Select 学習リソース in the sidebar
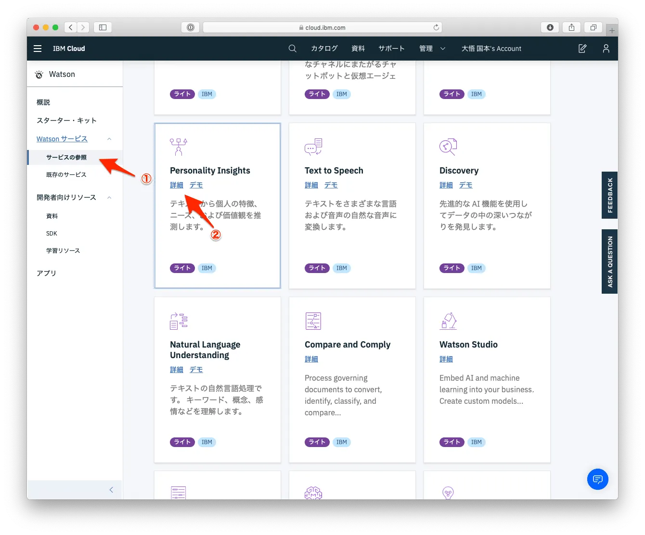 63,250
